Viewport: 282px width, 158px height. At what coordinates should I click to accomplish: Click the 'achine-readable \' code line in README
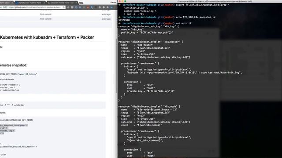click(10, 85)
